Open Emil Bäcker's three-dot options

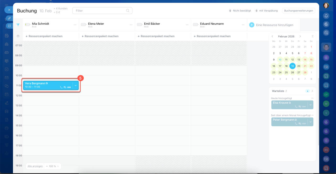187,25
